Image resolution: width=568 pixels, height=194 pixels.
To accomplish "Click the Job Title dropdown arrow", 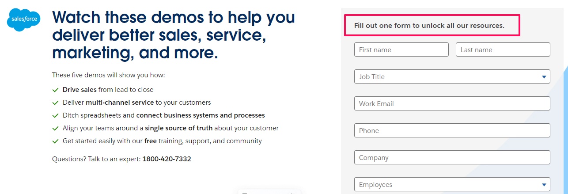I will click(x=544, y=77).
